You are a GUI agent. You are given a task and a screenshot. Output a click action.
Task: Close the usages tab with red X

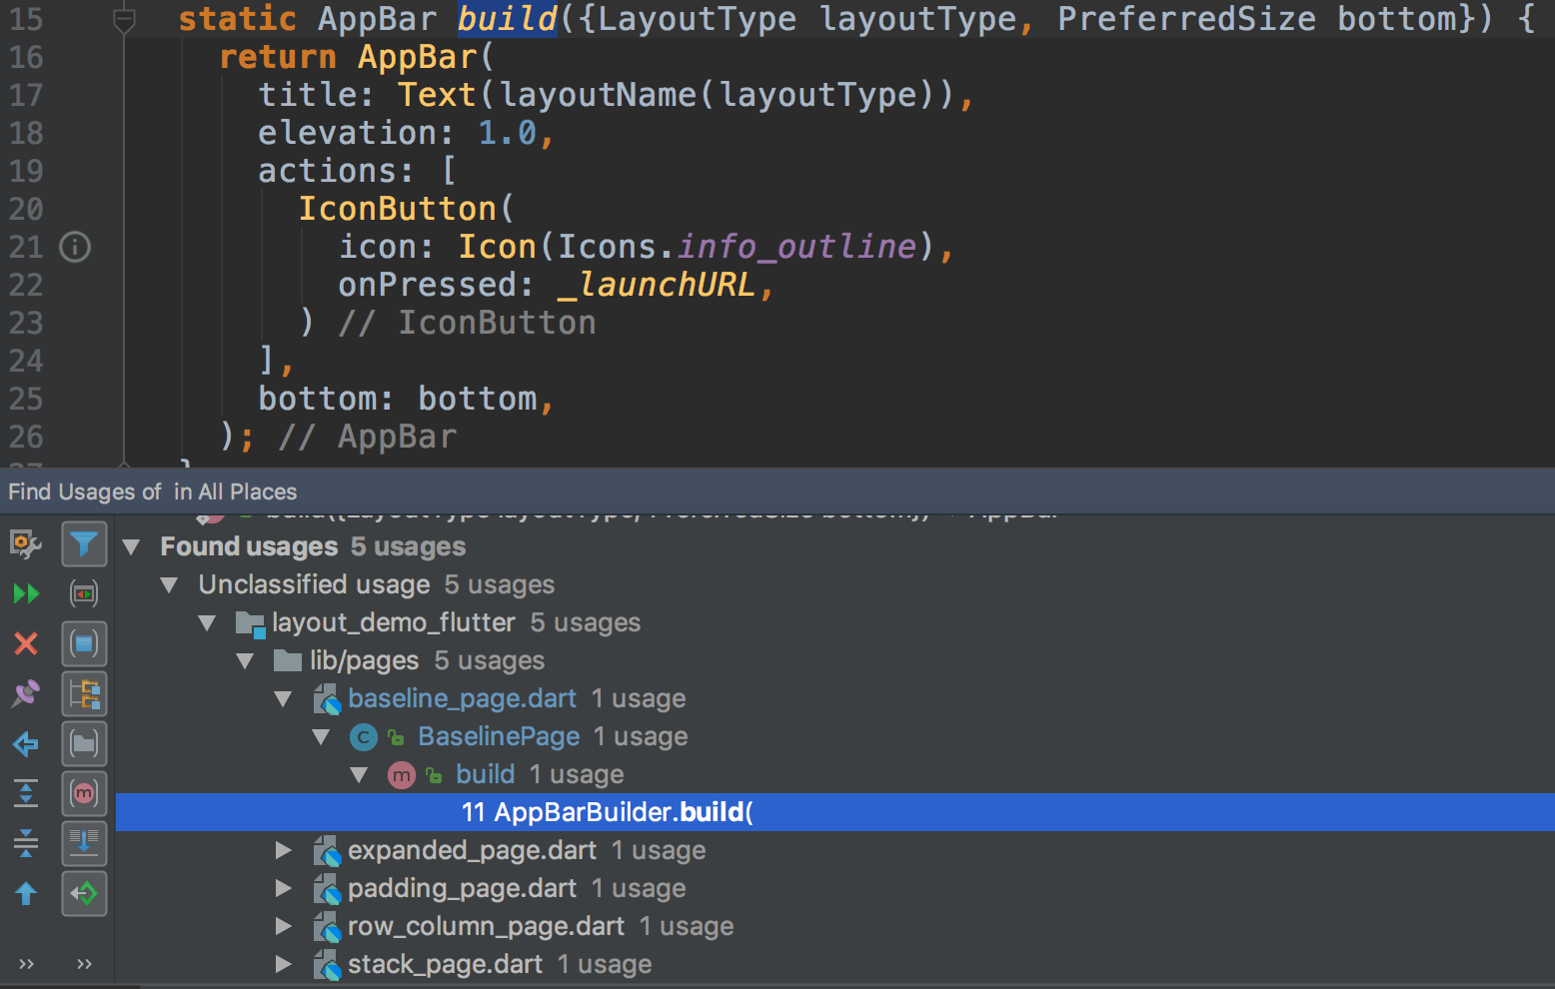tap(26, 643)
